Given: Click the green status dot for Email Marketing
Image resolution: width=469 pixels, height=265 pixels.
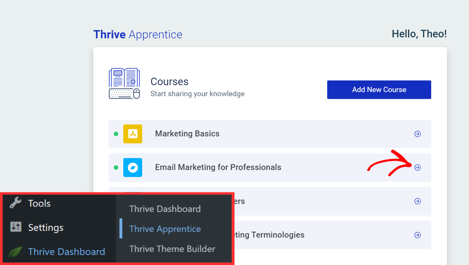Looking at the screenshot, I should click(x=116, y=168).
